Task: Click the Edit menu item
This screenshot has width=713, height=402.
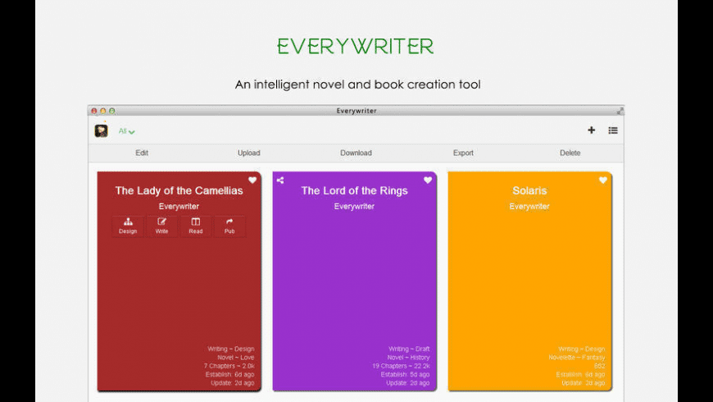Action: [x=142, y=153]
